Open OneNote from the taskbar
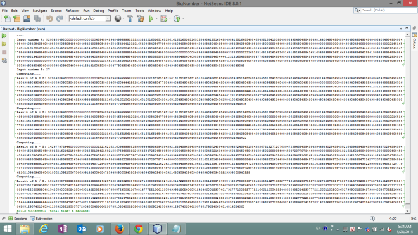Viewport: 418px width, 235px height. pos(63,229)
